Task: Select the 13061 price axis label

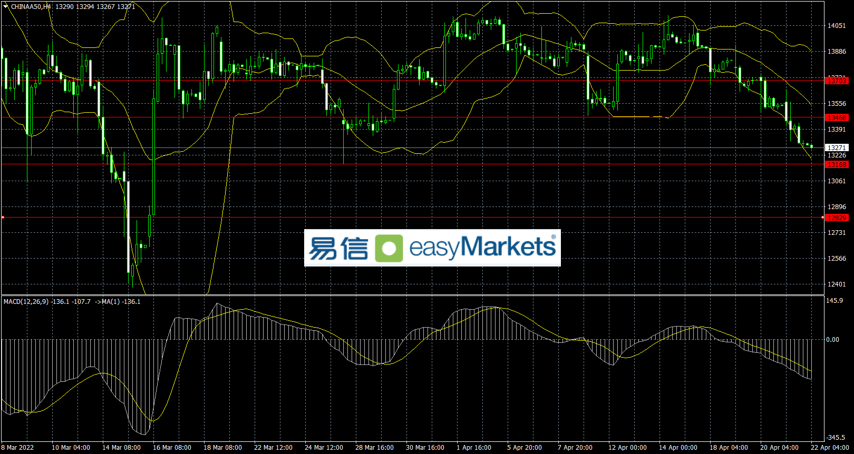Action: click(837, 181)
